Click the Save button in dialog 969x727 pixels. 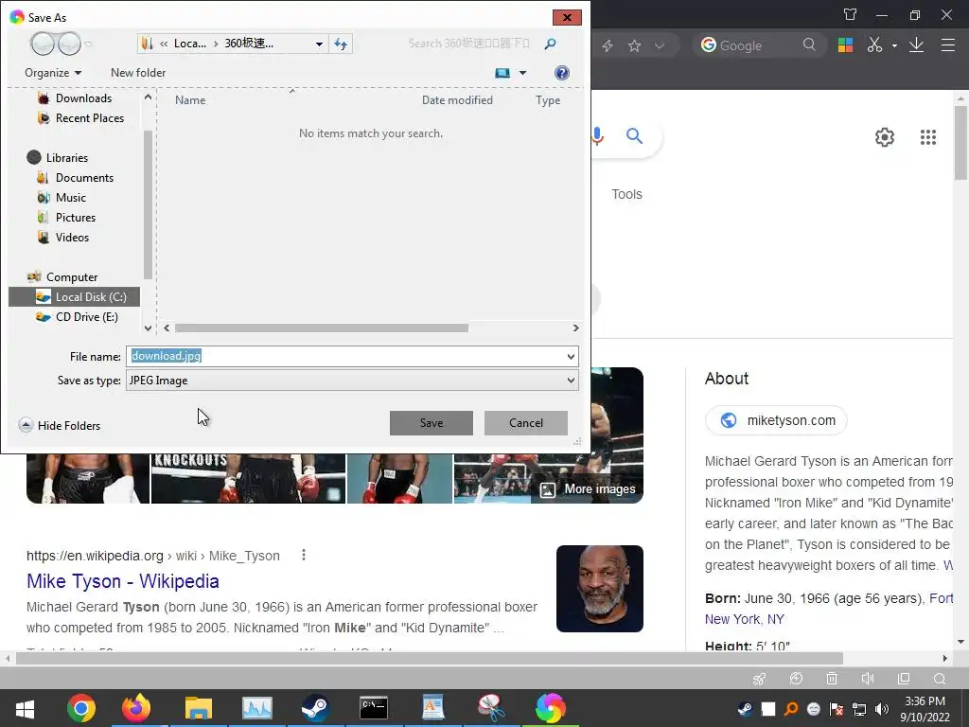(x=431, y=423)
